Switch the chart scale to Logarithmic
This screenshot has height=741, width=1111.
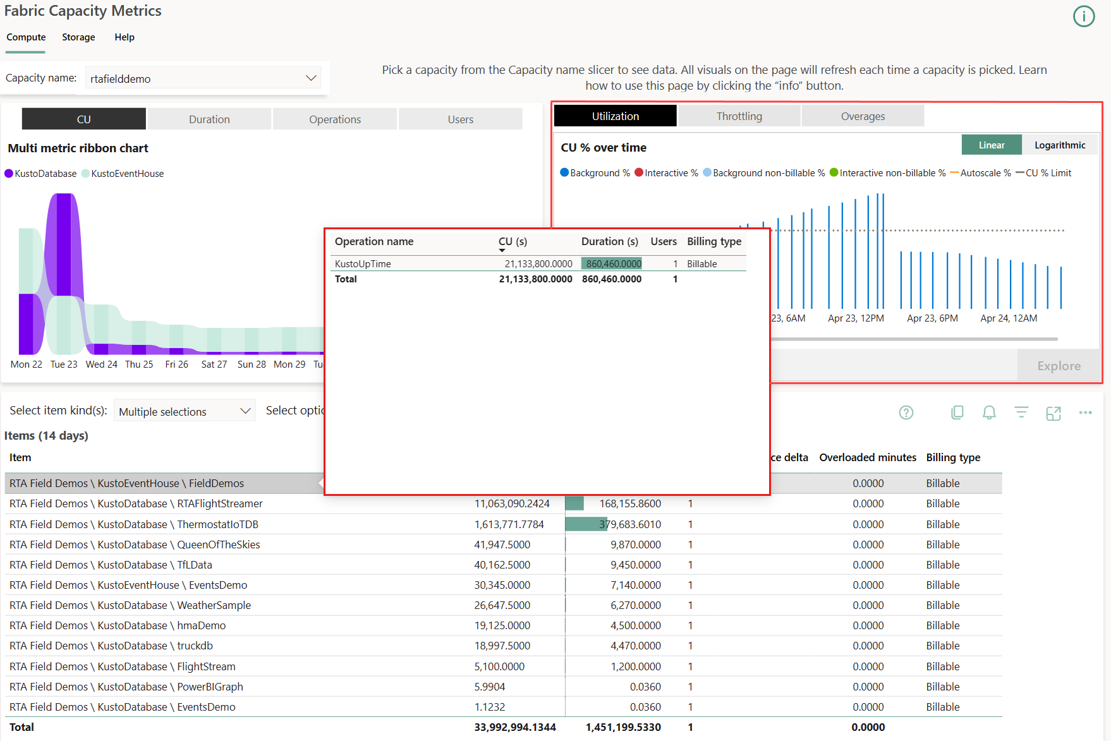click(1059, 145)
